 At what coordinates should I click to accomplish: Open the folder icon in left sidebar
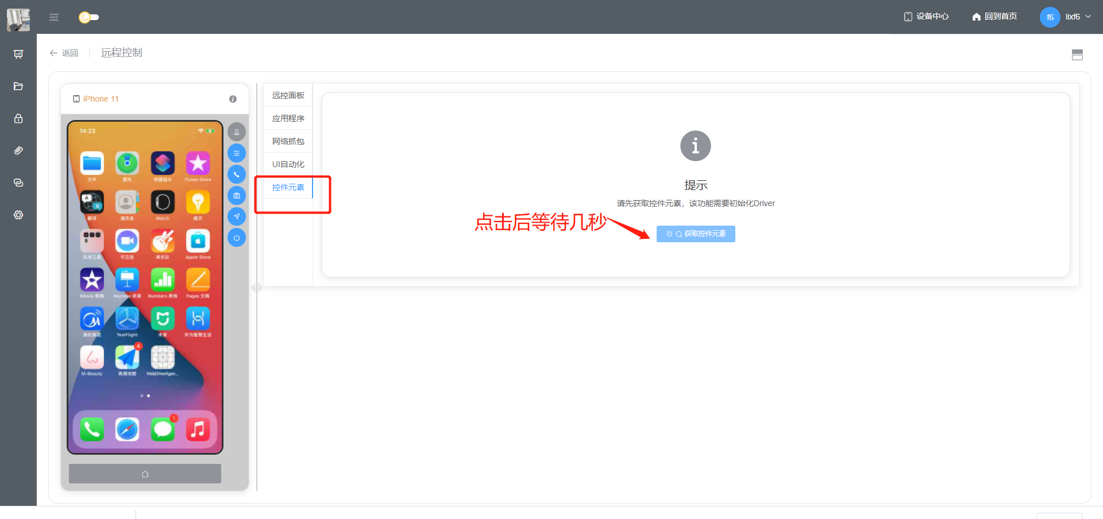click(x=18, y=86)
